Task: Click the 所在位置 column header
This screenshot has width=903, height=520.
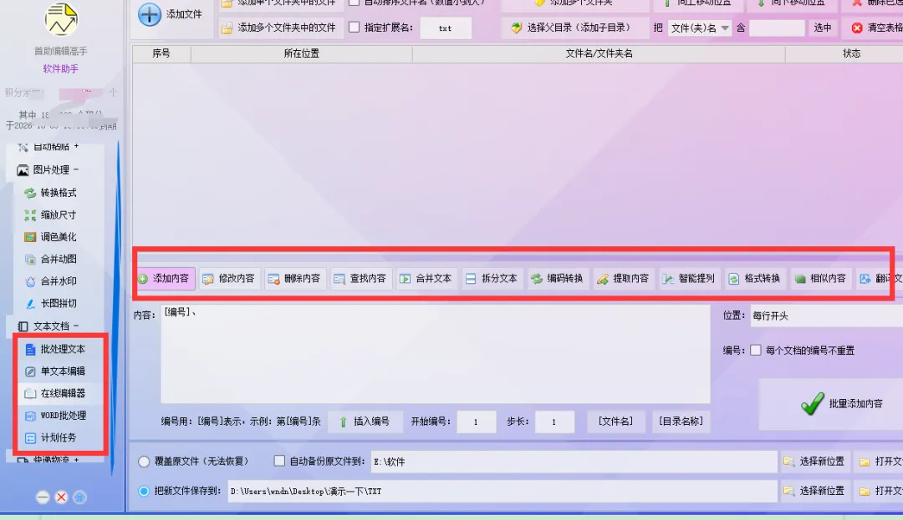Action: point(301,53)
